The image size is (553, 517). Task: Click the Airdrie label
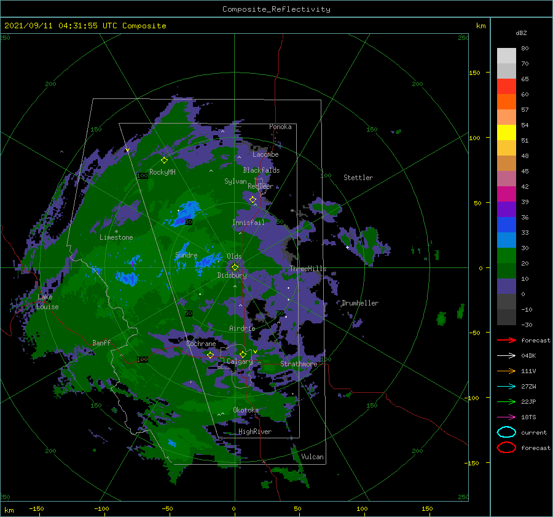click(x=242, y=328)
